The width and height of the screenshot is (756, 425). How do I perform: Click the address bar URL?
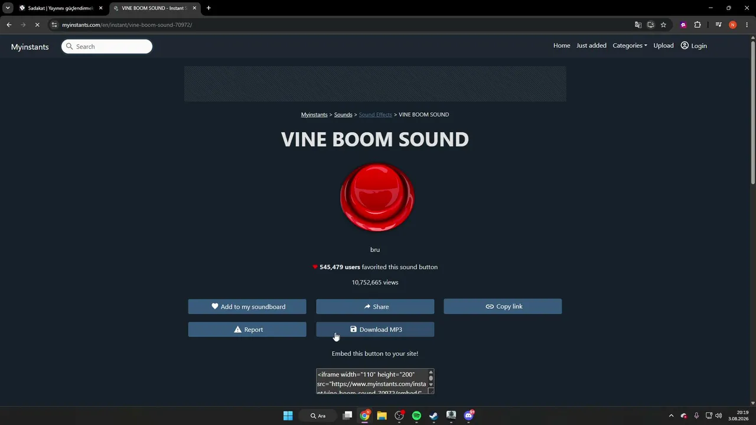(127, 25)
